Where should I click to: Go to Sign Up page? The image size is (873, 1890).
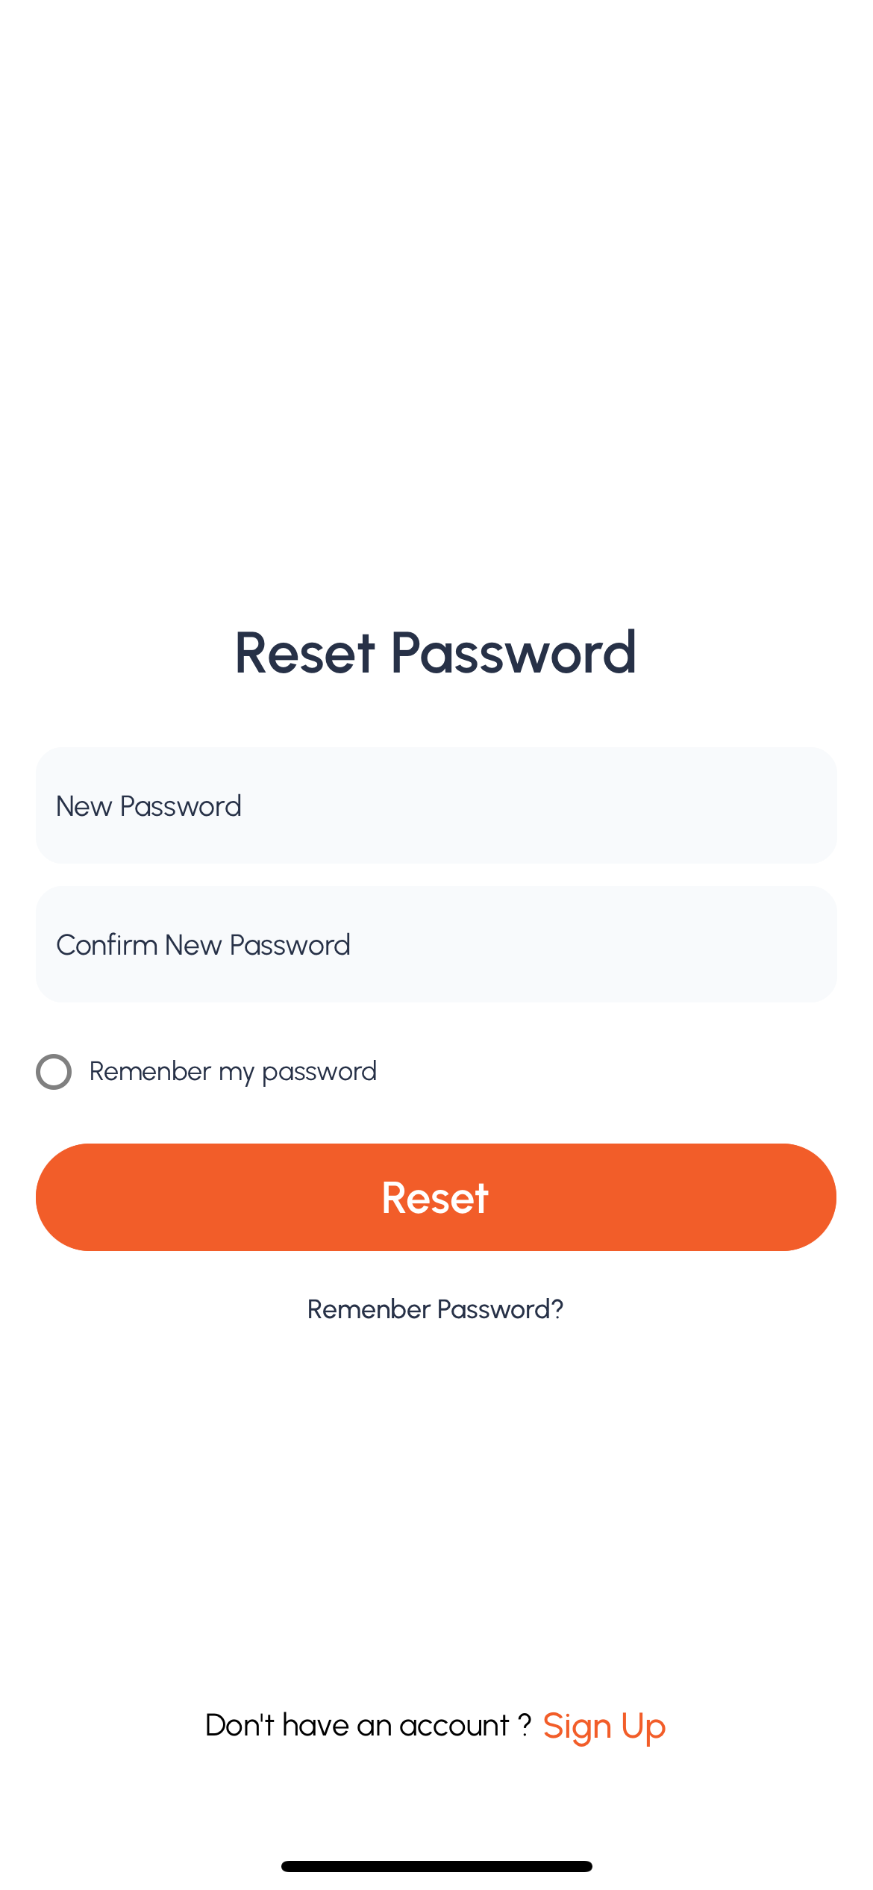click(x=604, y=1726)
